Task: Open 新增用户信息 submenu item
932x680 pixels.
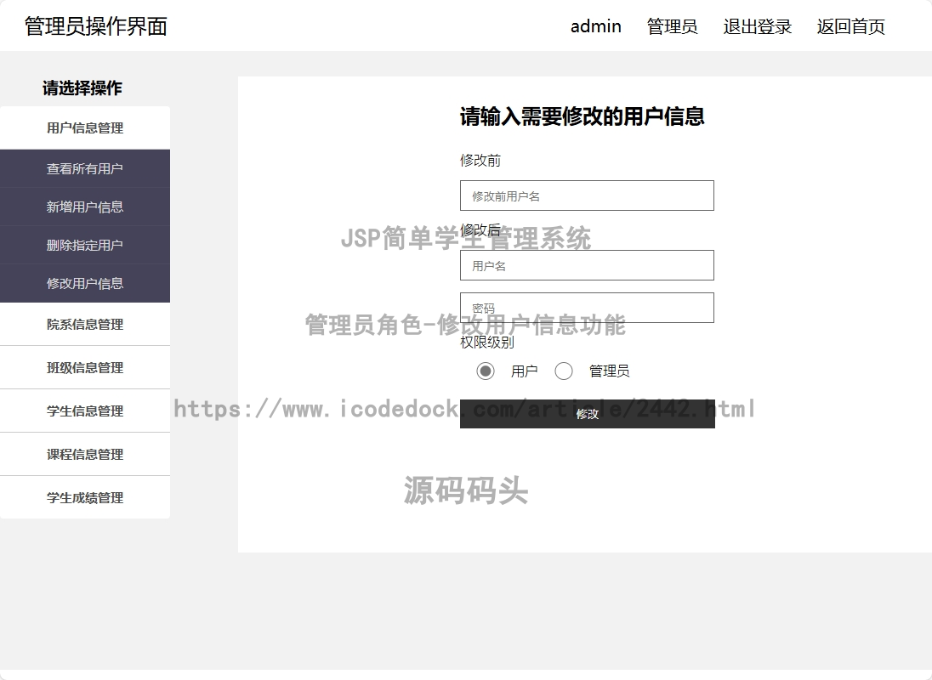Action: pyautogui.click(x=85, y=207)
